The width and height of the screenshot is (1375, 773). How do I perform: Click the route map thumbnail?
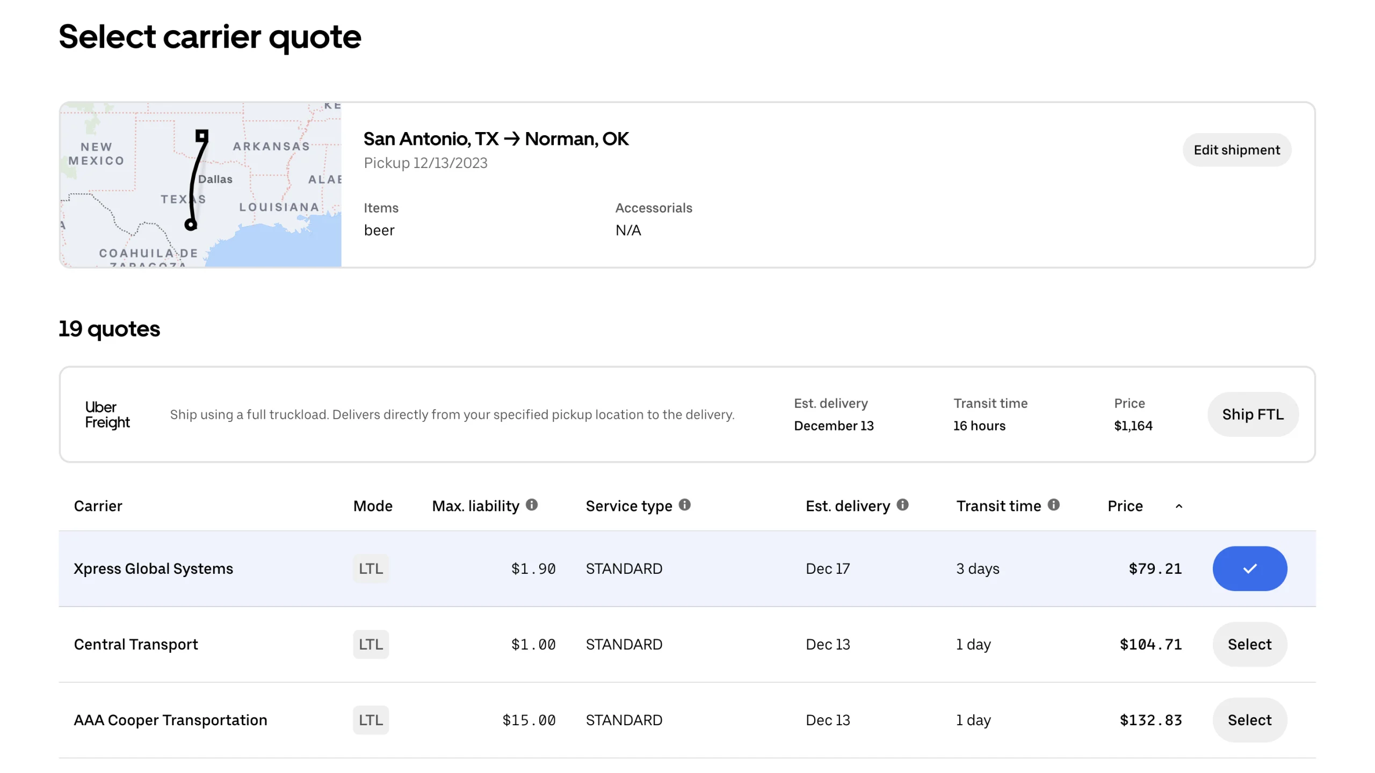tap(200, 184)
